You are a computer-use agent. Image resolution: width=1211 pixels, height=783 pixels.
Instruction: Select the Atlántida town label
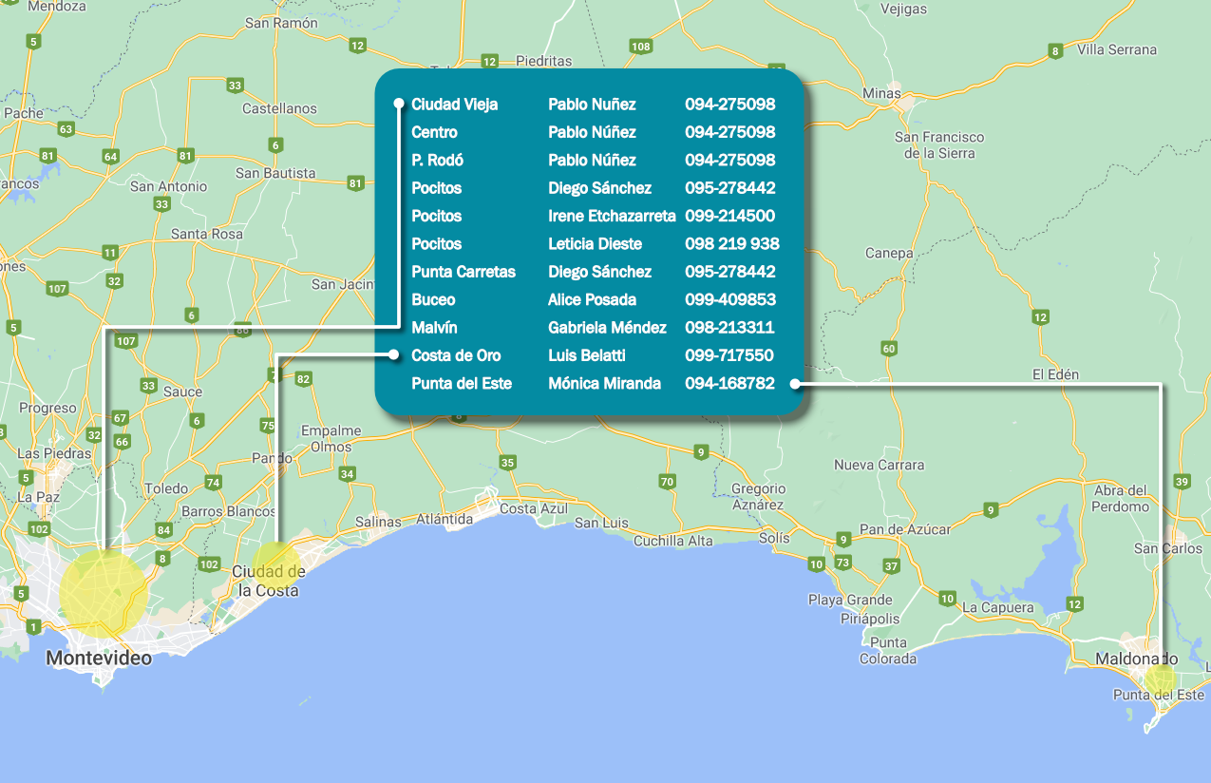pos(445,520)
